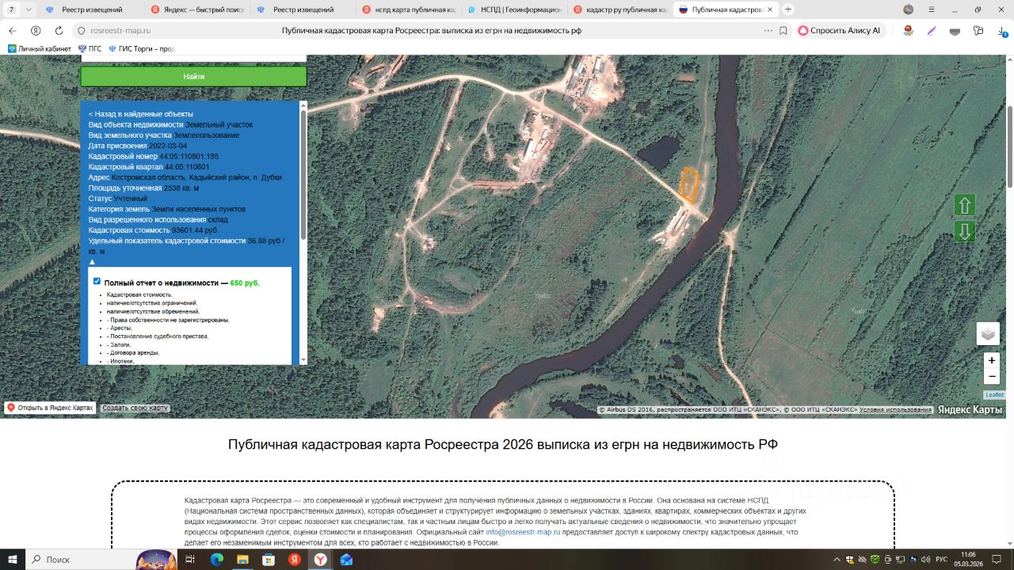This screenshot has width=1014, height=570.
Task: Click the assignment date 2022-03-04
Action: (x=168, y=146)
